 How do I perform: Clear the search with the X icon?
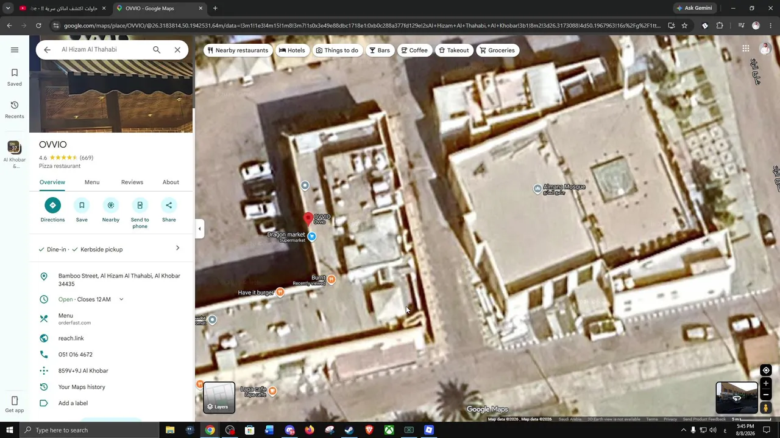tap(177, 50)
